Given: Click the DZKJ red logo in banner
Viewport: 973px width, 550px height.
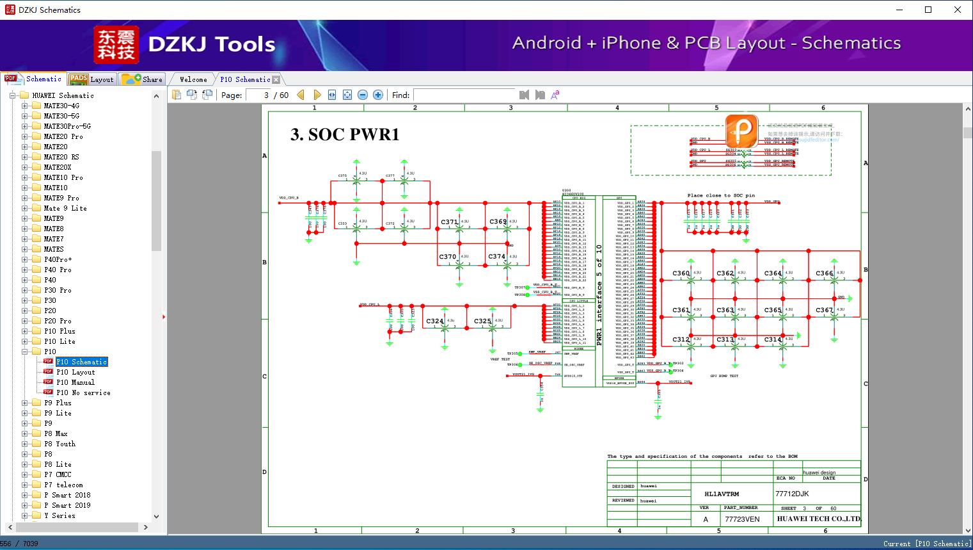Looking at the screenshot, I should (x=116, y=45).
